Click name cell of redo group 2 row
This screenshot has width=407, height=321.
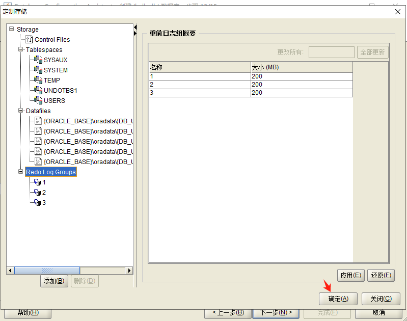pos(200,85)
